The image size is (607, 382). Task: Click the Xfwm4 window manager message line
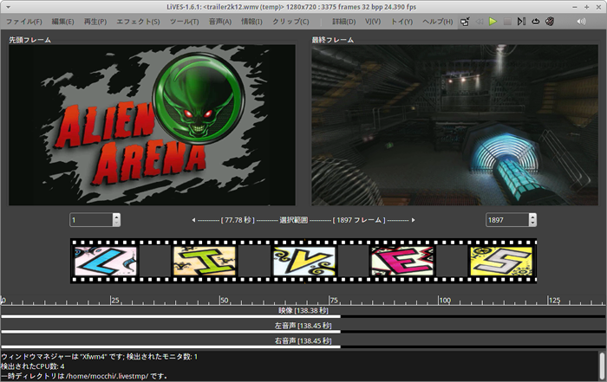click(99, 357)
